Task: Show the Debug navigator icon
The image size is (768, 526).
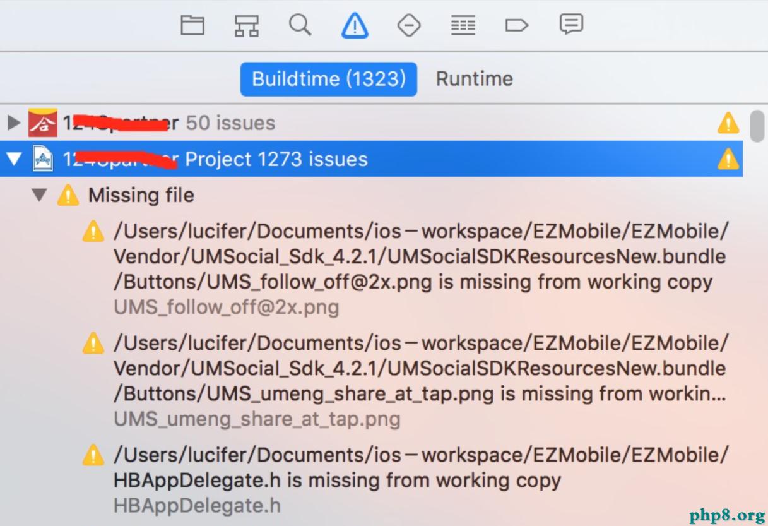Action: pyautogui.click(x=463, y=26)
